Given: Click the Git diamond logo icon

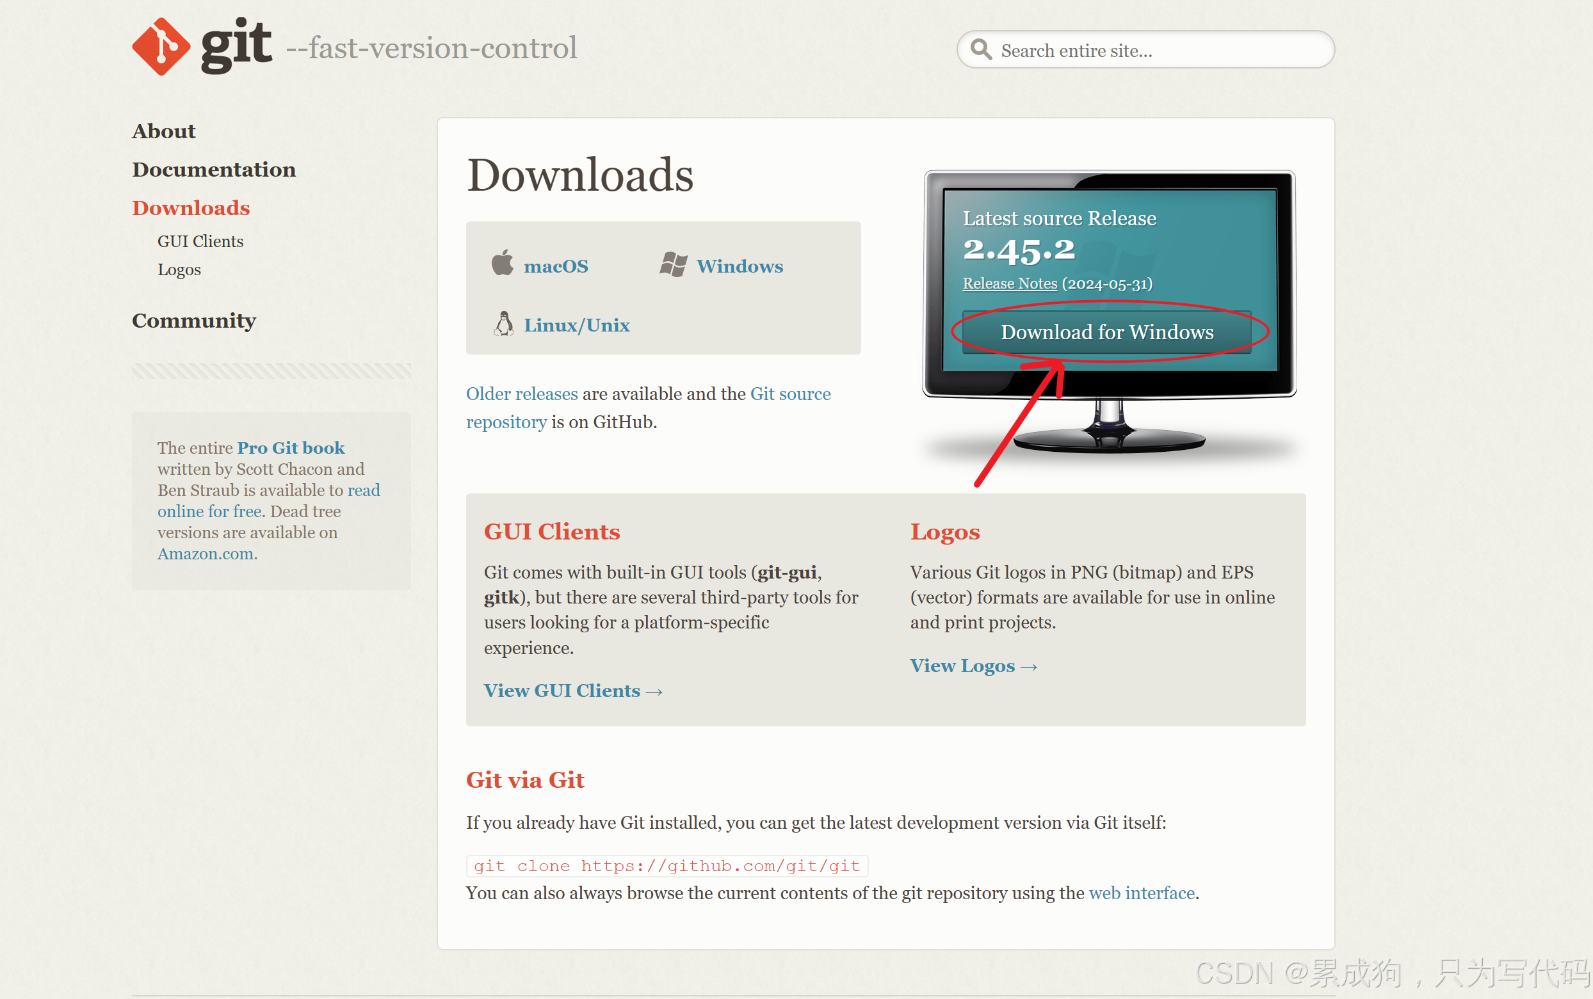Looking at the screenshot, I should click(161, 47).
